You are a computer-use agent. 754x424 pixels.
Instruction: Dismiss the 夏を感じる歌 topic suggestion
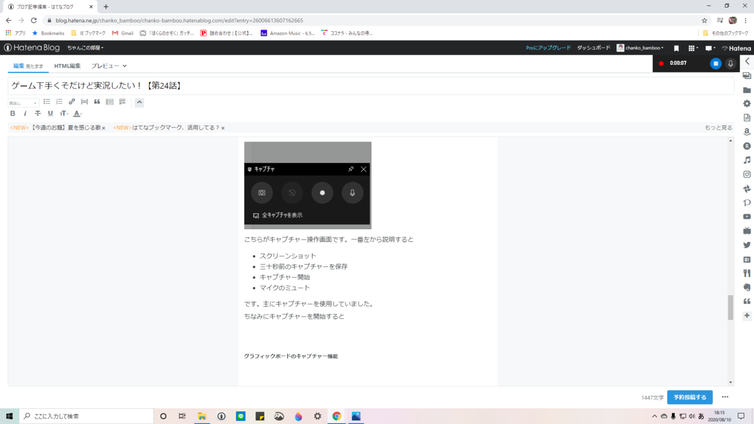(104, 128)
